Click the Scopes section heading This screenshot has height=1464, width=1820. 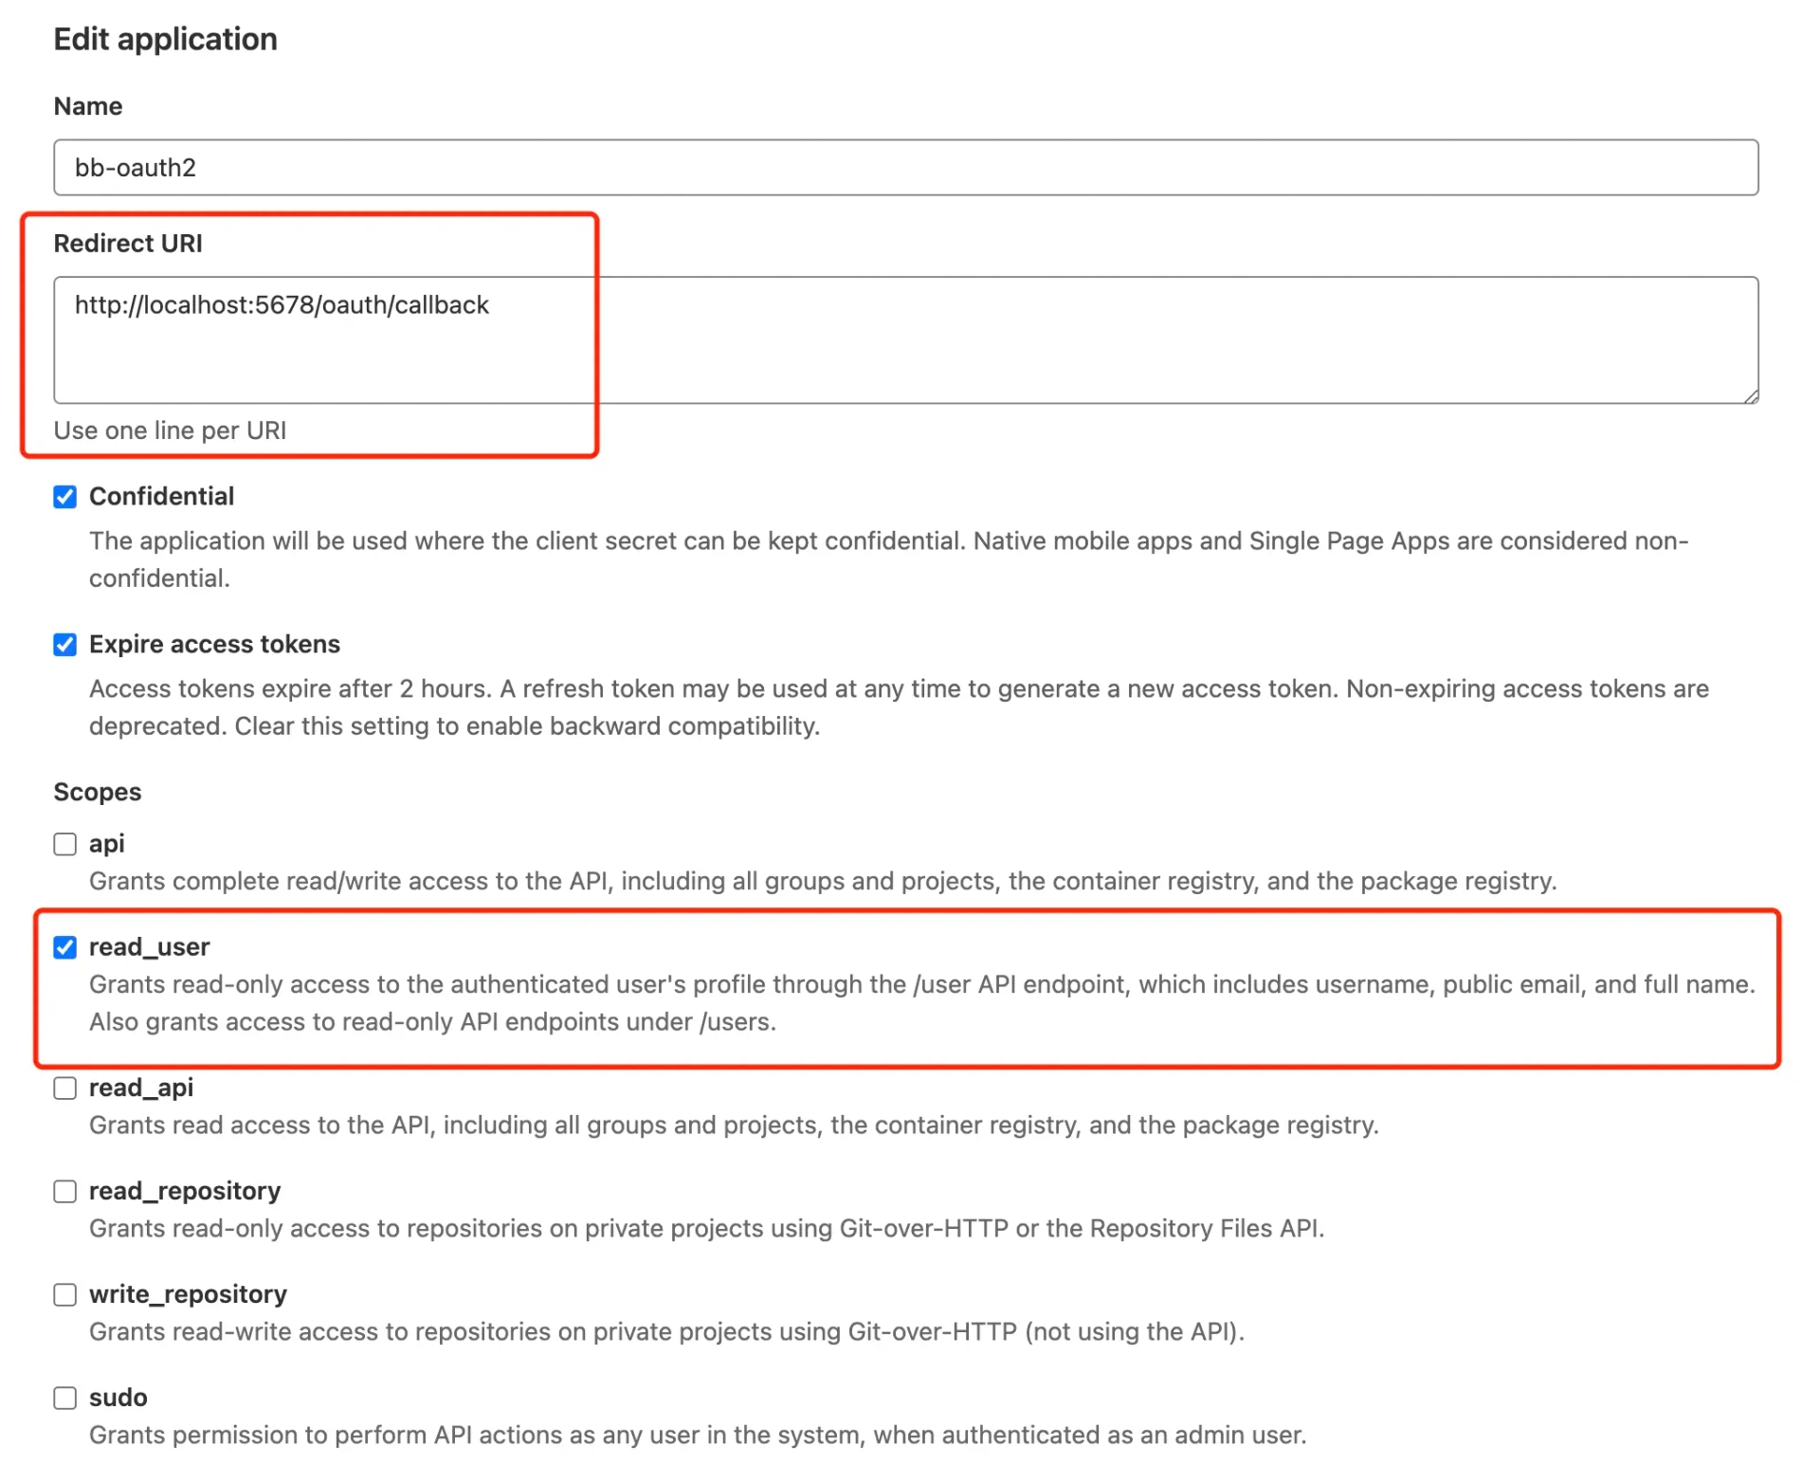(x=97, y=792)
